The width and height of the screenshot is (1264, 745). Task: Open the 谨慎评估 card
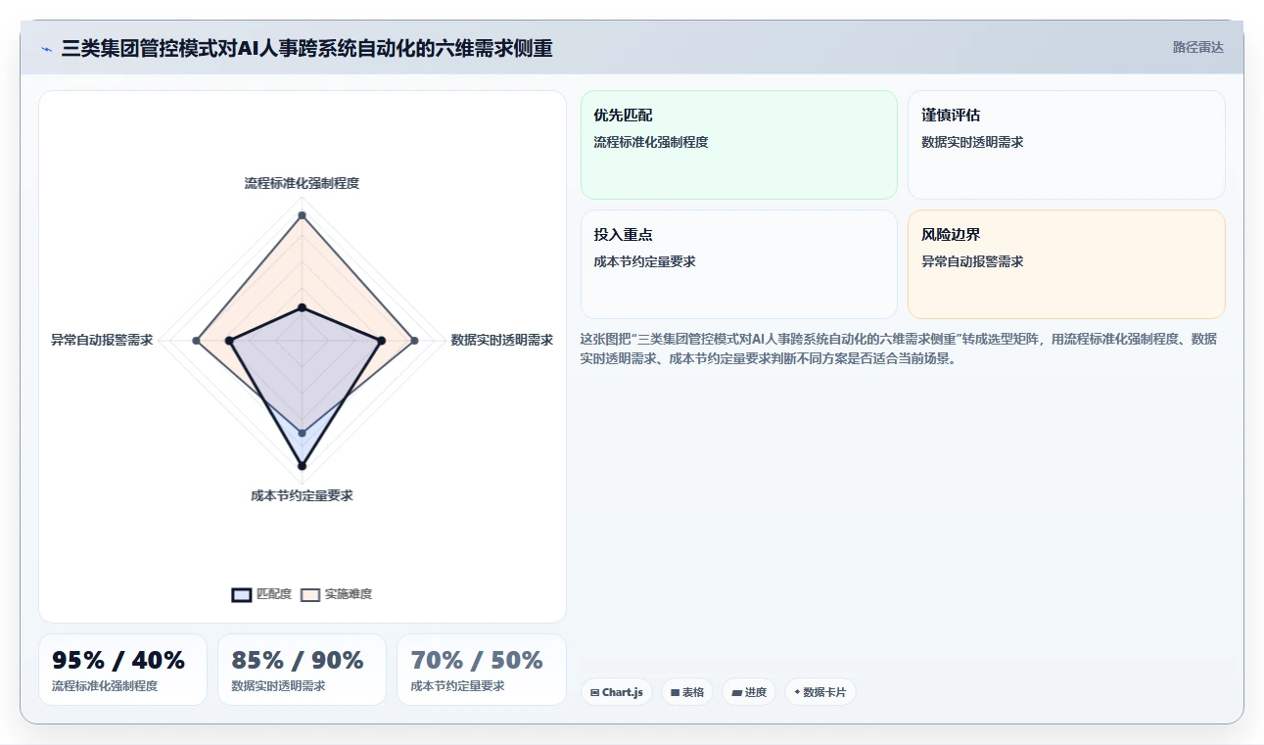(1066, 145)
